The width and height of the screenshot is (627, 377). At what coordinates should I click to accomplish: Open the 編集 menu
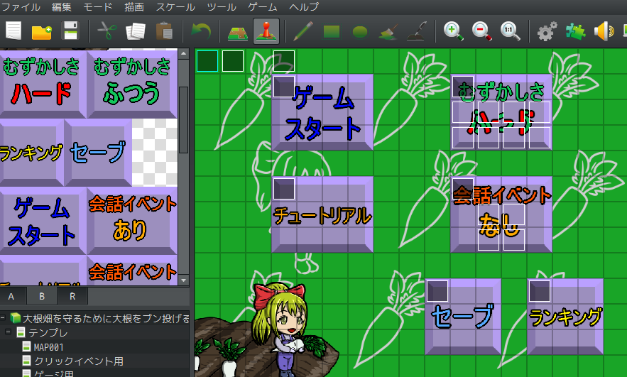pyautogui.click(x=62, y=7)
